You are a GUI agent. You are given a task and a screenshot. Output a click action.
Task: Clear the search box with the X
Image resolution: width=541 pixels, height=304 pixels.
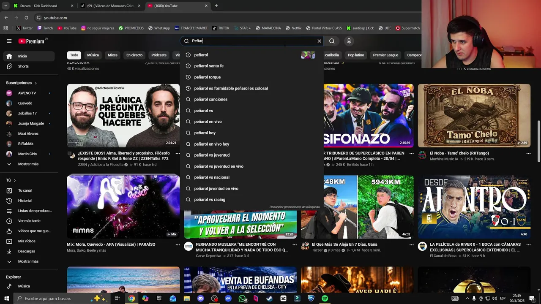(320, 41)
